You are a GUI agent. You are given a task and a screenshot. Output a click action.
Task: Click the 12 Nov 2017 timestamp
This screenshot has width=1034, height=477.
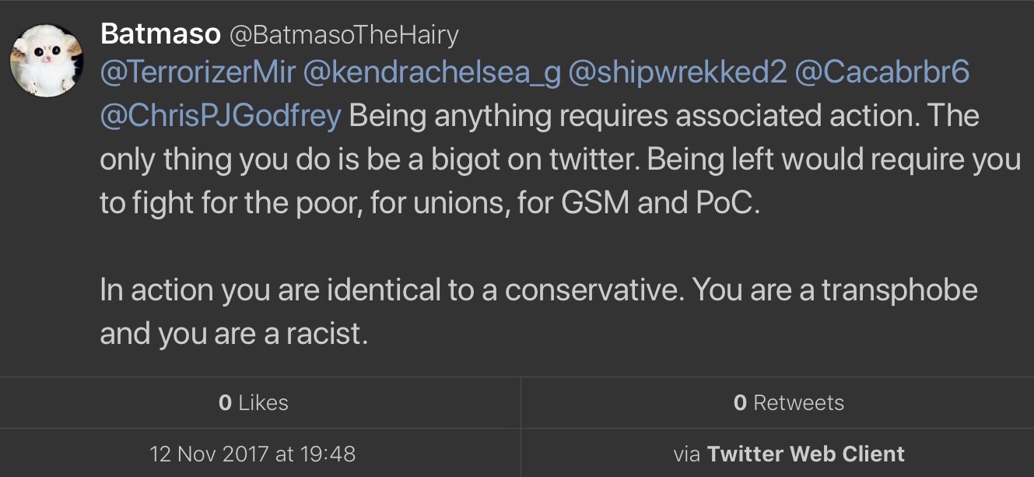point(253,453)
